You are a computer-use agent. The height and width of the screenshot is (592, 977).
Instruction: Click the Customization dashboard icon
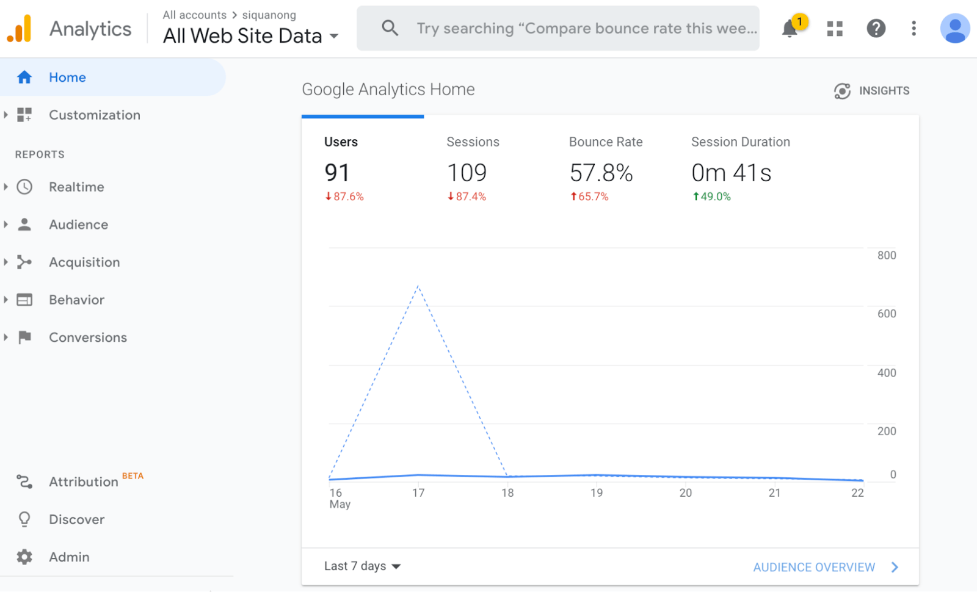point(24,115)
